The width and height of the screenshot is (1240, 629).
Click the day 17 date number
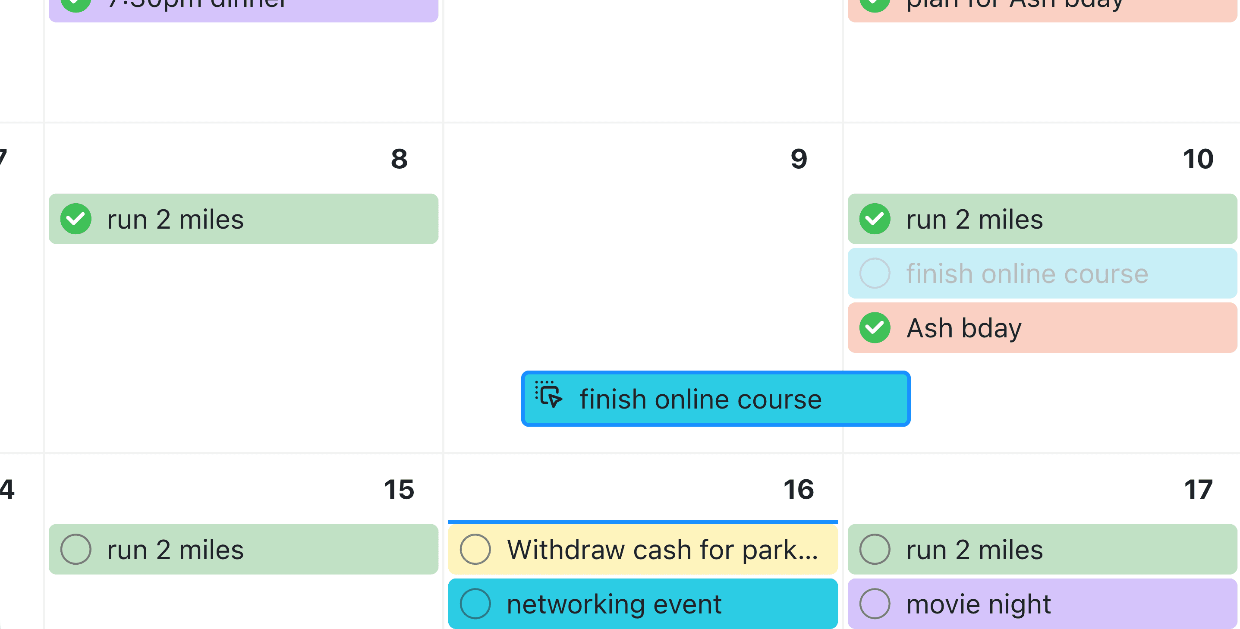[x=1198, y=489]
